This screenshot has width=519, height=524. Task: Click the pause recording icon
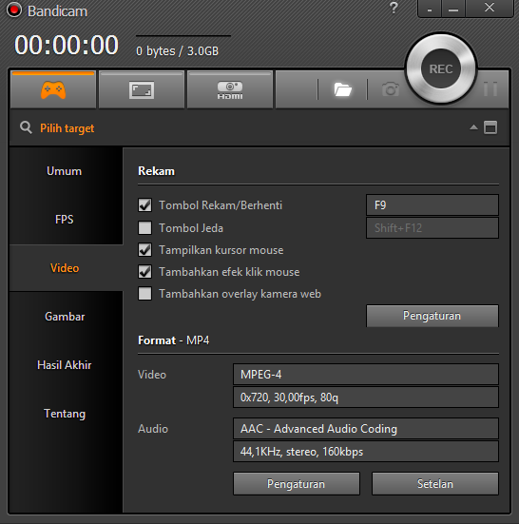pyautogui.click(x=490, y=88)
